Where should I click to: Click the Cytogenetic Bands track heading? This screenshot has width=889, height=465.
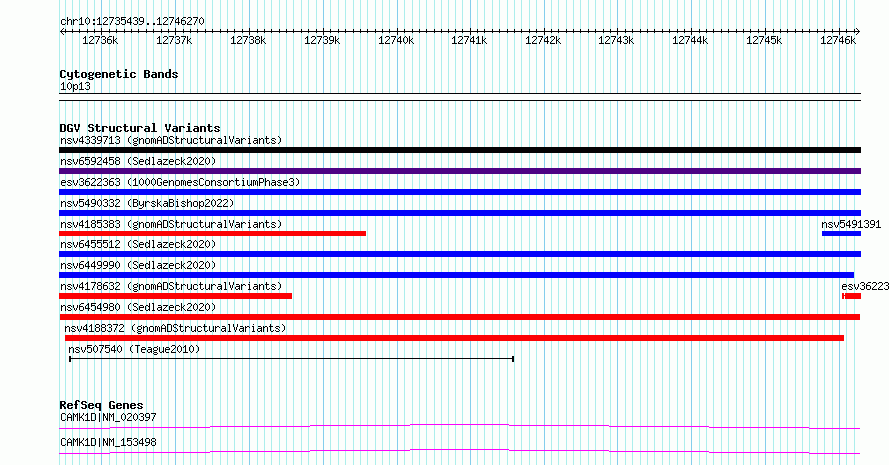(119, 74)
